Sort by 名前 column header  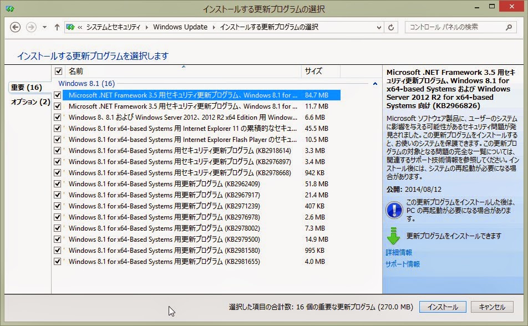click(x=183, y=71)
